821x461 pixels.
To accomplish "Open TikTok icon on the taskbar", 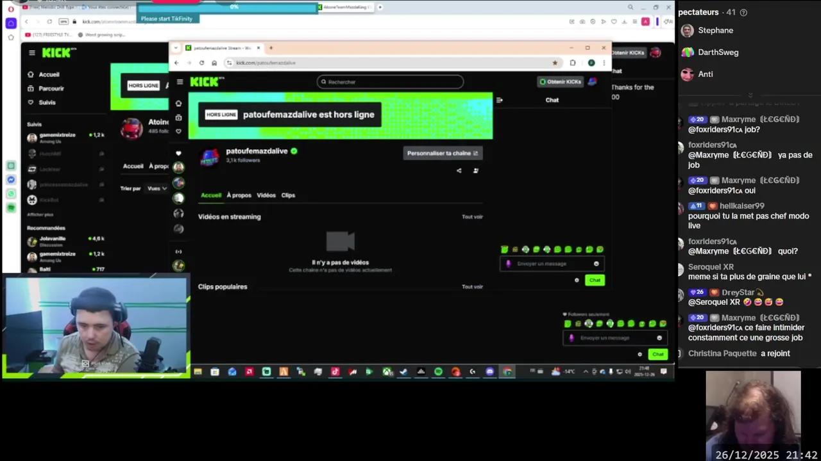I will (x=335, y=372).
